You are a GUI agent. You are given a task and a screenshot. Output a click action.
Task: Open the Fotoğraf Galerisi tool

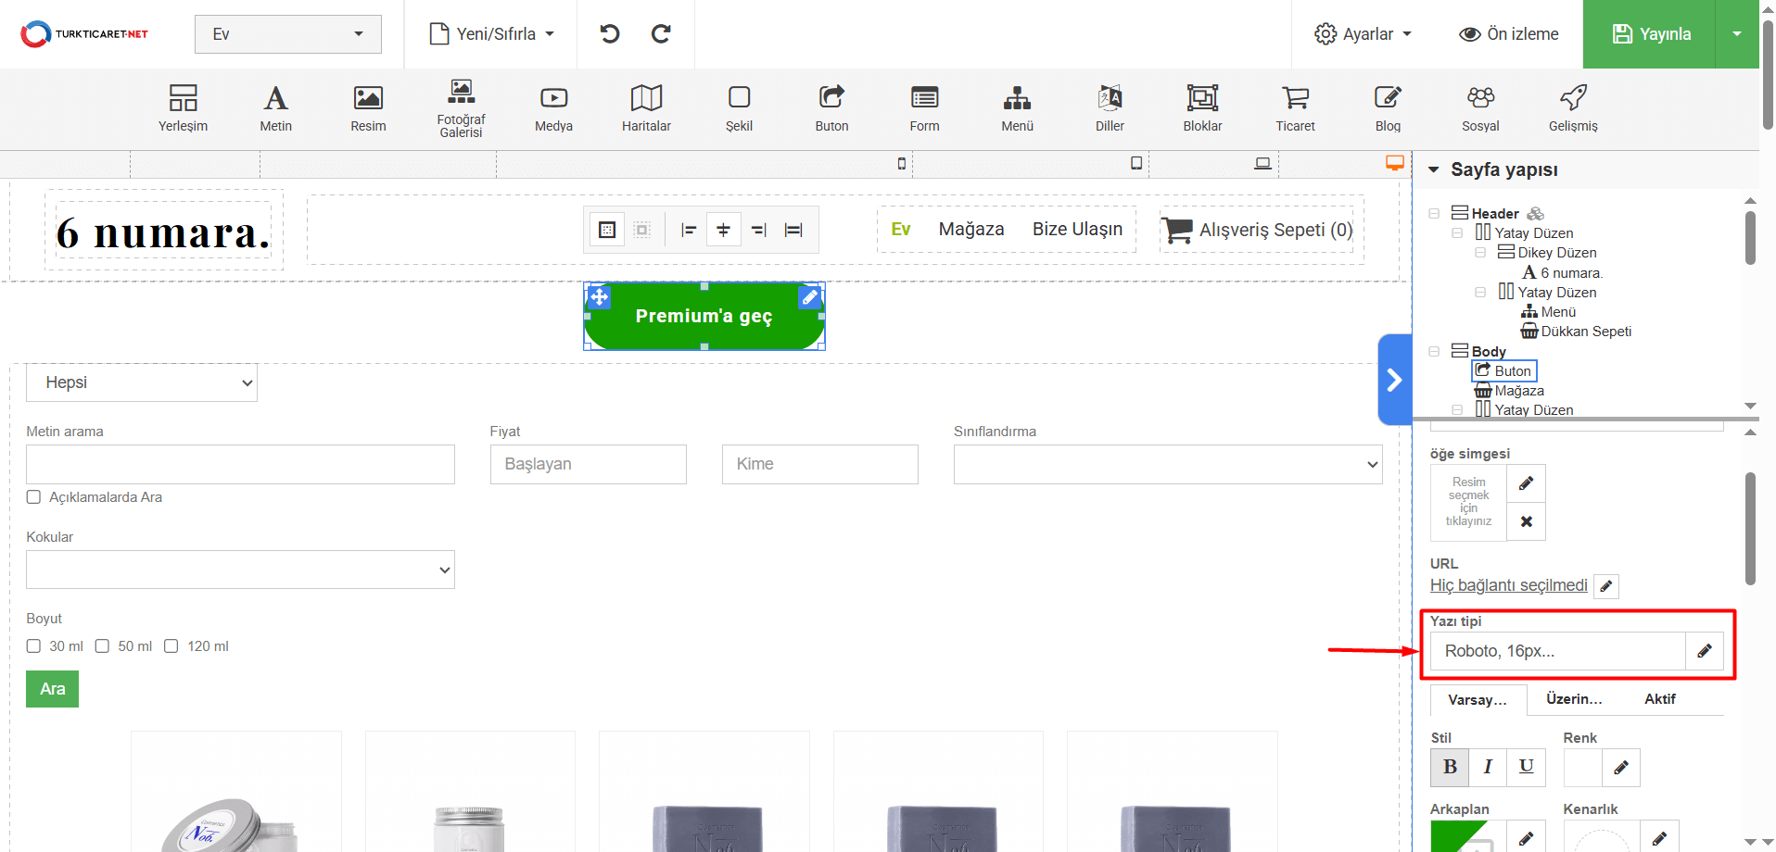point(461,107)
